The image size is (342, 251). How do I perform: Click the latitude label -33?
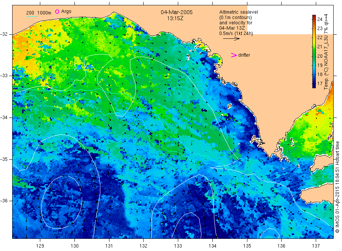coord(4,76)
